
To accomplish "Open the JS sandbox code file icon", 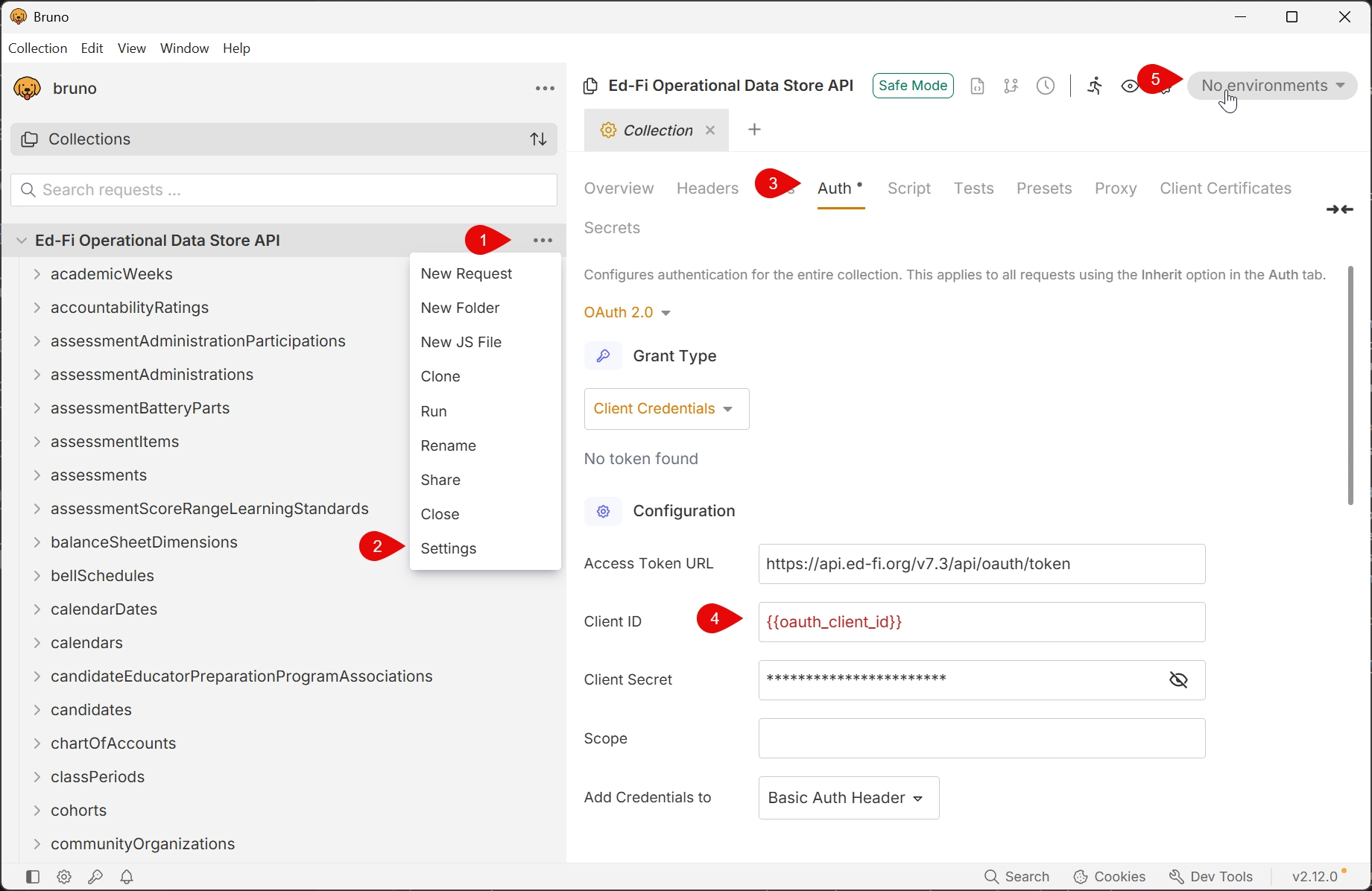I will tap(977, 86).
